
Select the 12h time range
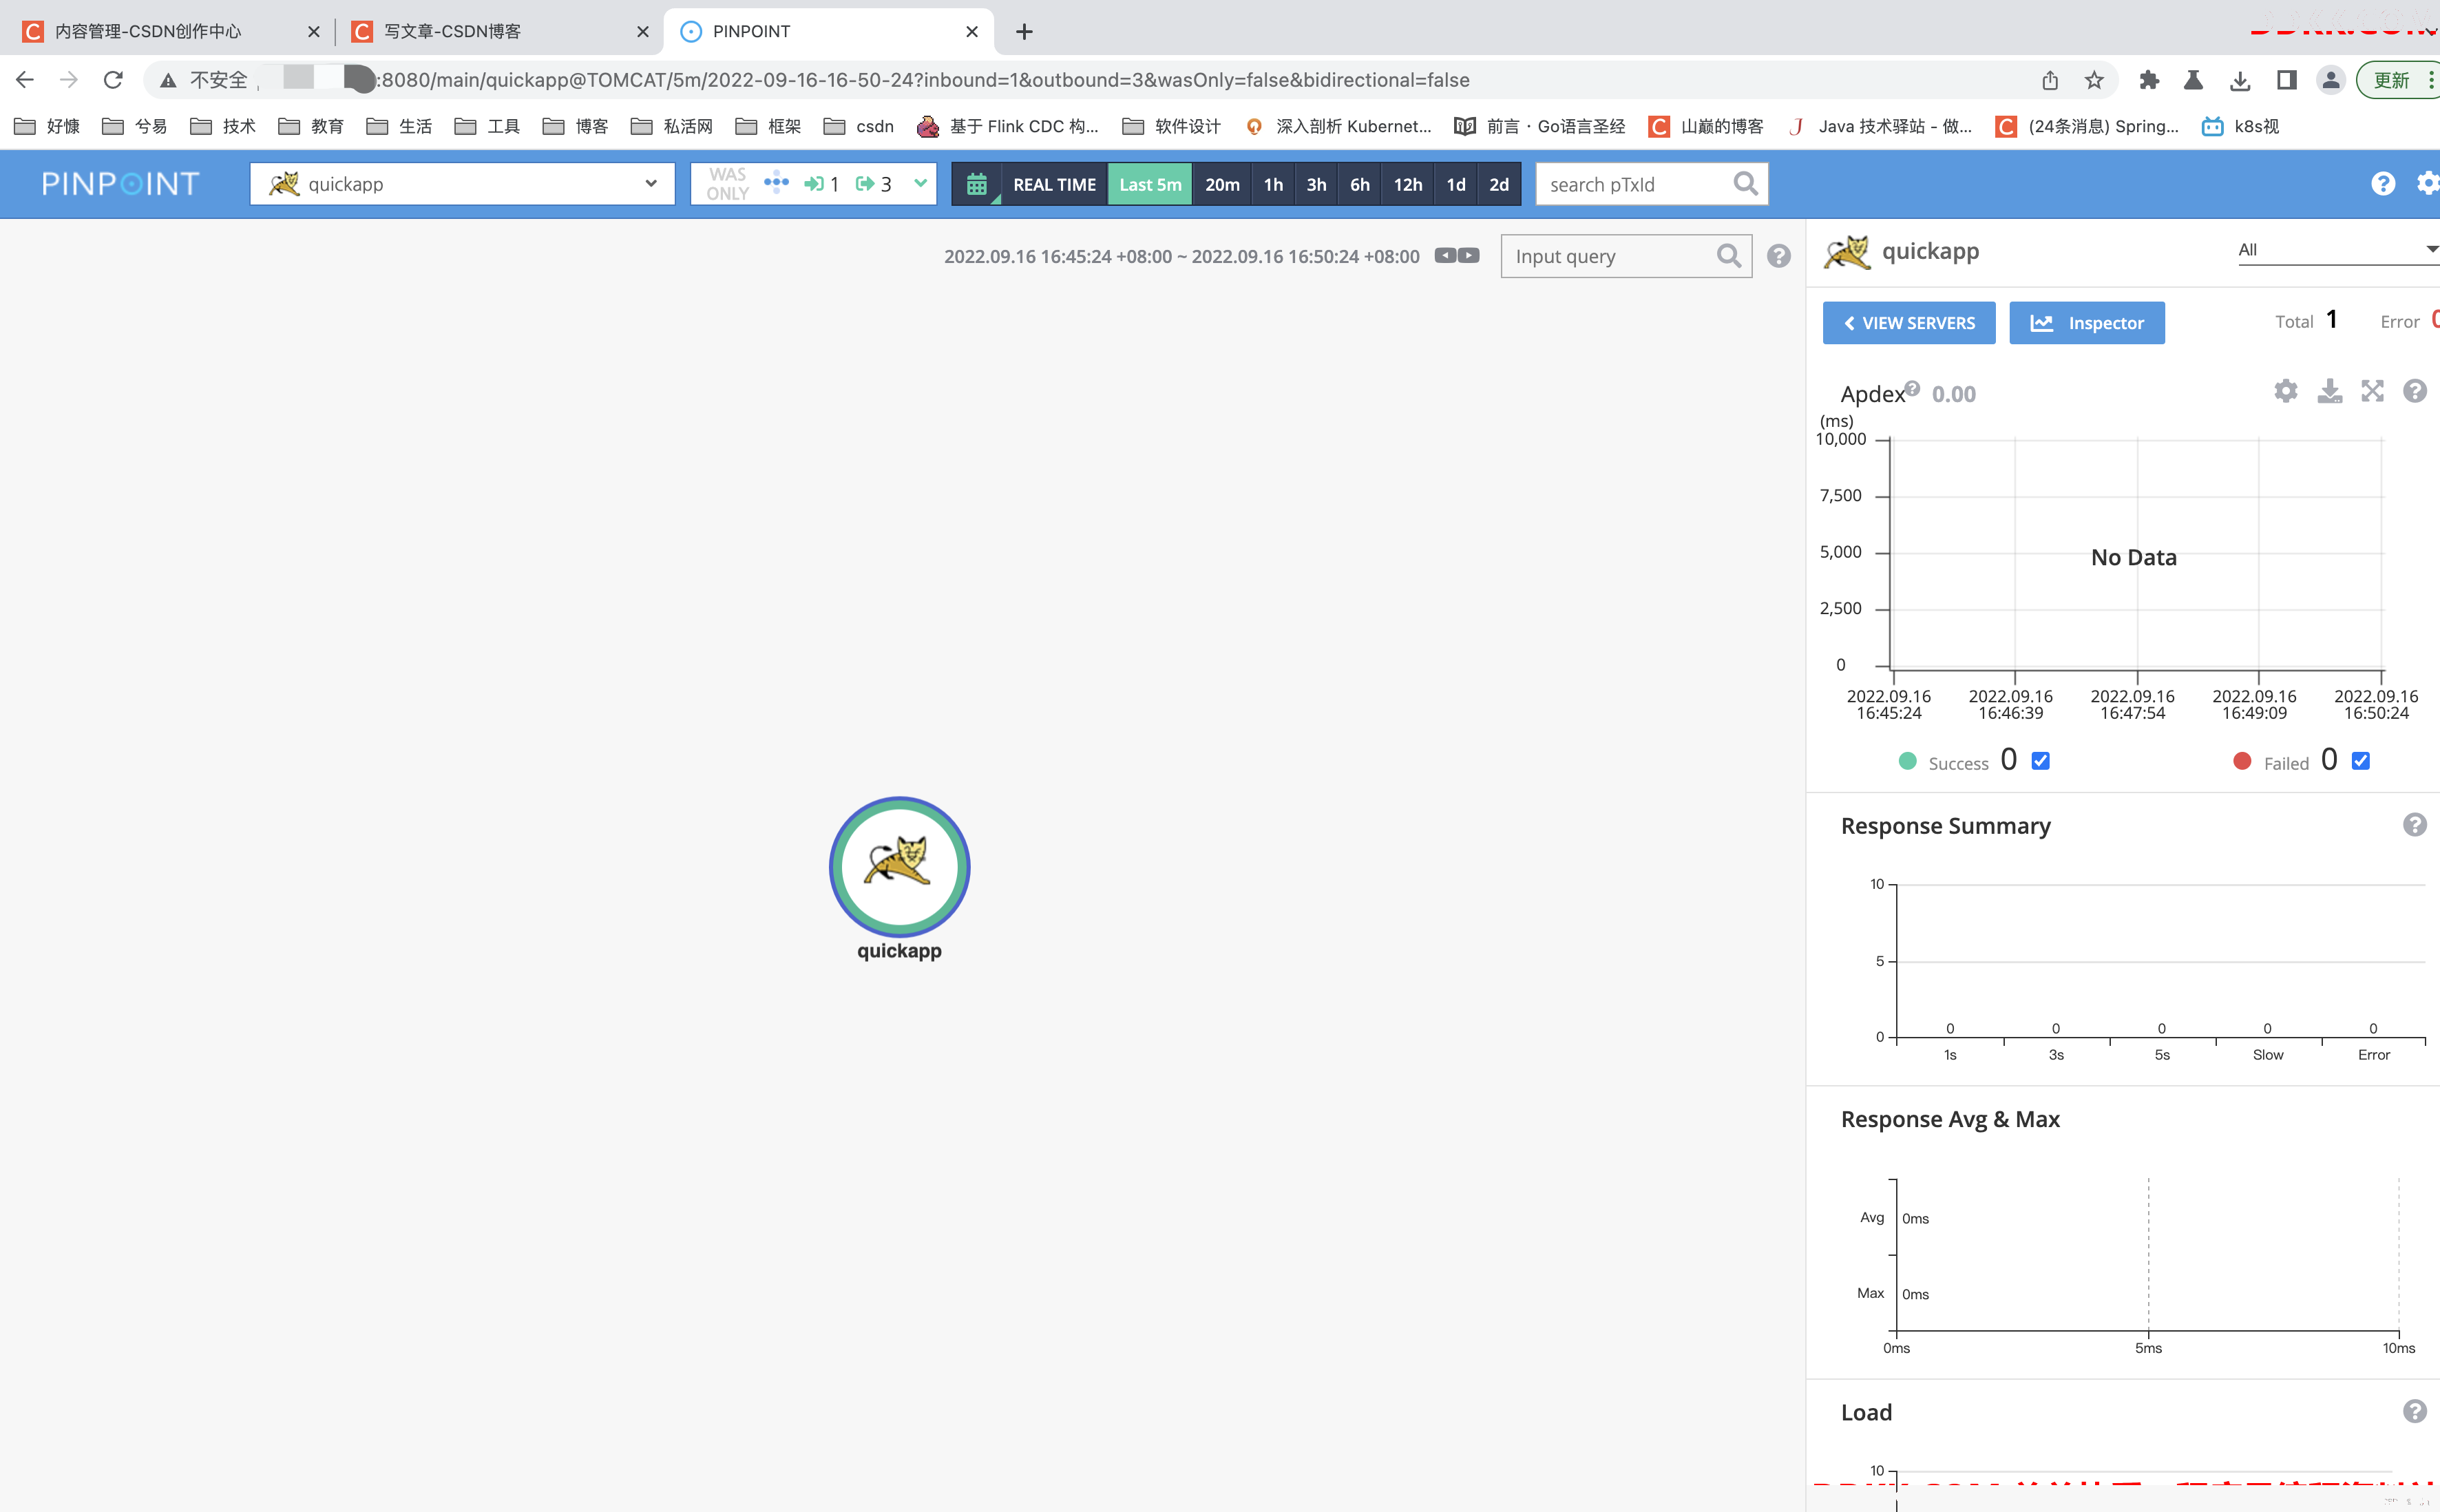(x=1407, y=185)
